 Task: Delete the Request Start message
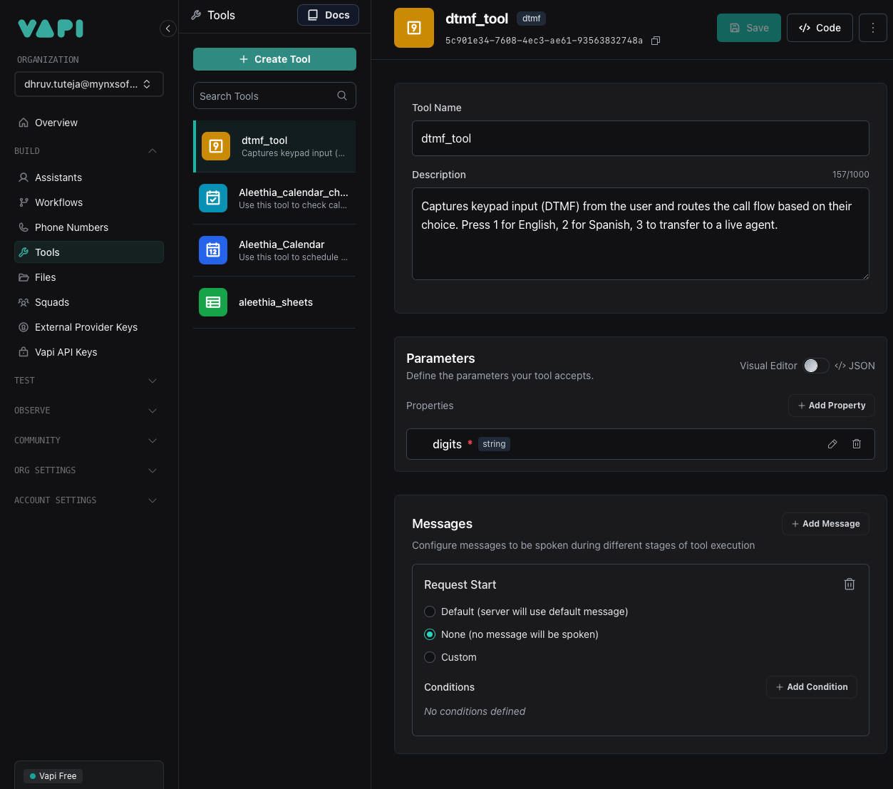(850, 584)
